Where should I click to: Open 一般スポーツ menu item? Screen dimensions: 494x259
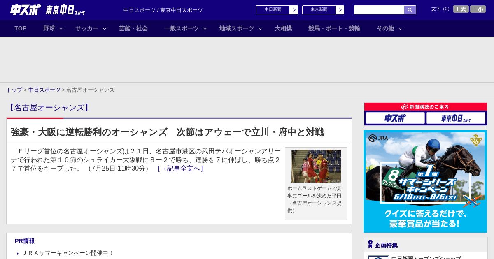182,28
